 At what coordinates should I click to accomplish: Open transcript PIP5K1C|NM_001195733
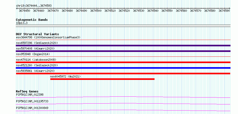coord(32,101)
